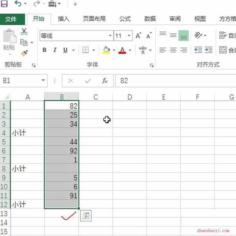Open the 字体 dialog launcher
The height and width of the screenshot is (236, 236).
pyautogui.click(x=152, y=65)
